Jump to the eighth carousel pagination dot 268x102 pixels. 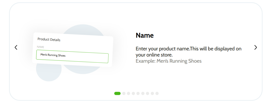pyautogui.click(x=152, y=93)
